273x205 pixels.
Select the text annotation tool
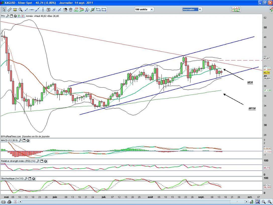point(48,10)
